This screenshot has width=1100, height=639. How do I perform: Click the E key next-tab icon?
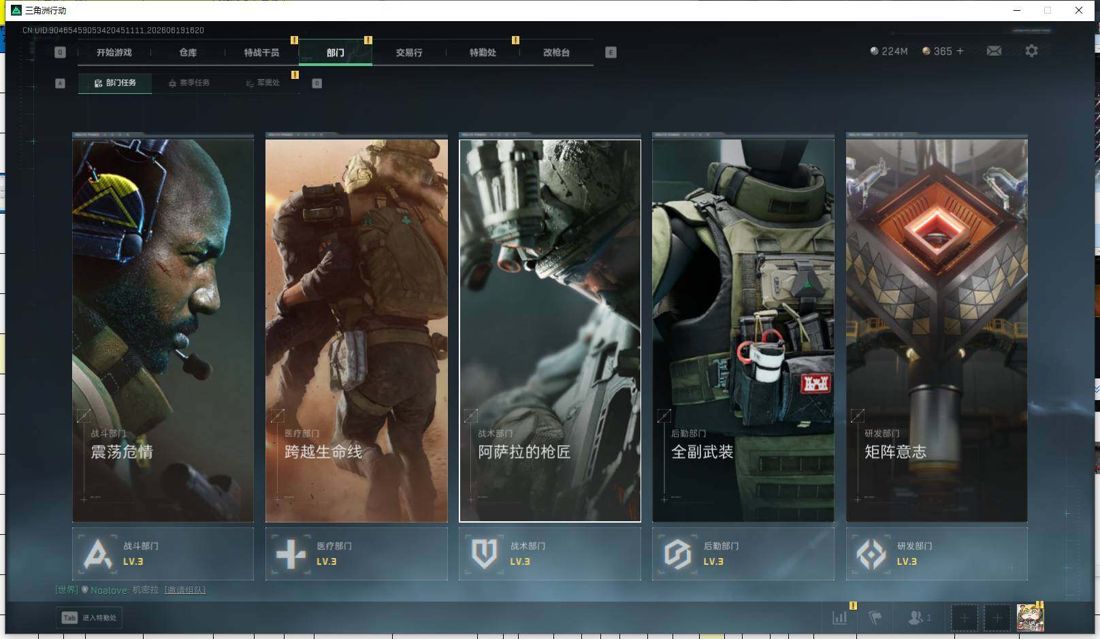(x=611, y=52)
